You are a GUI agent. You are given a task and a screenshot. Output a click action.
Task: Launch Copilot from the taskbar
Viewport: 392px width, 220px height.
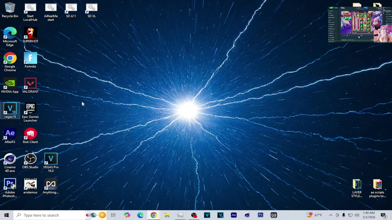coord(127,215)
